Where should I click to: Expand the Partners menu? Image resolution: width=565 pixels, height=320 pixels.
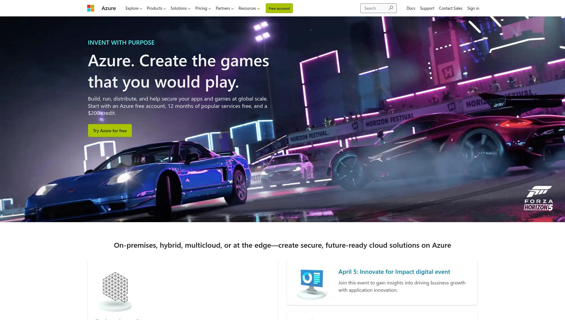pyautogui.click(x=225, y=8)
